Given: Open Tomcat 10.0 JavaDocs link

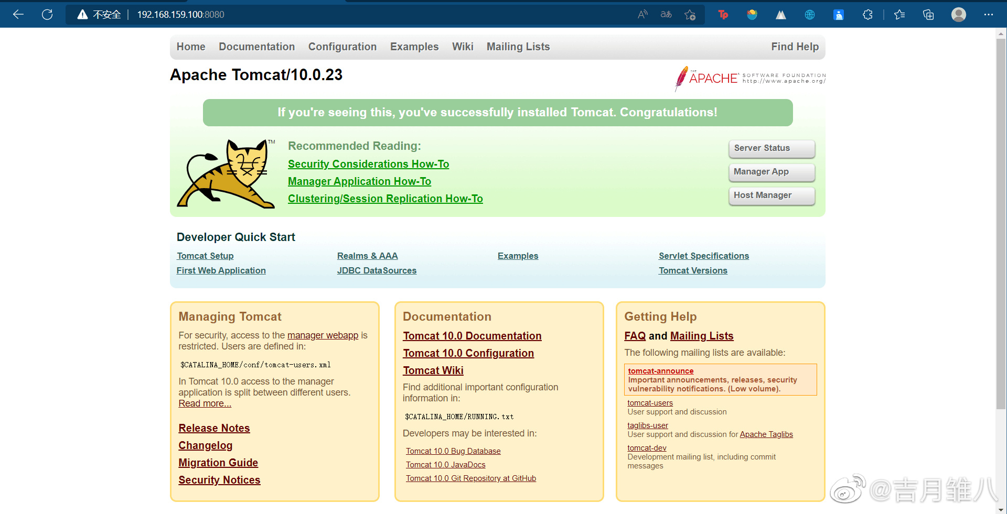Looking at the screenshot, I should (446, 465).
